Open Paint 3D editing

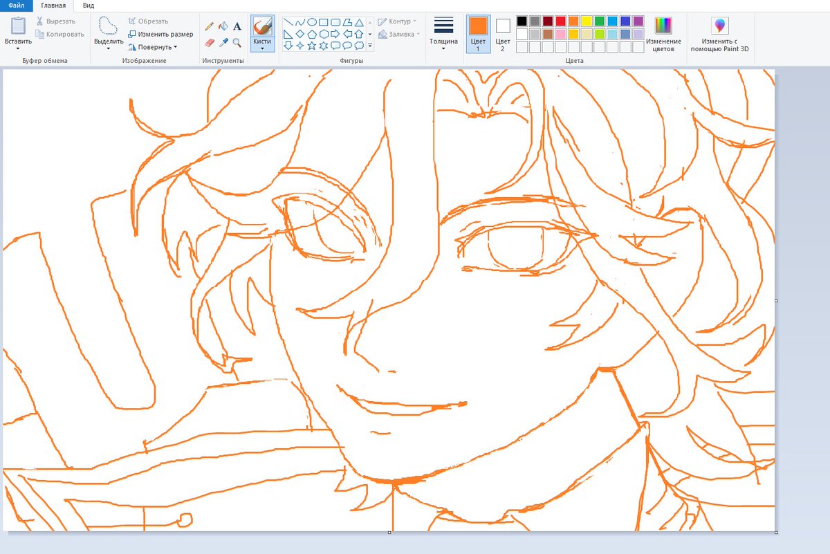click(720, 36)
